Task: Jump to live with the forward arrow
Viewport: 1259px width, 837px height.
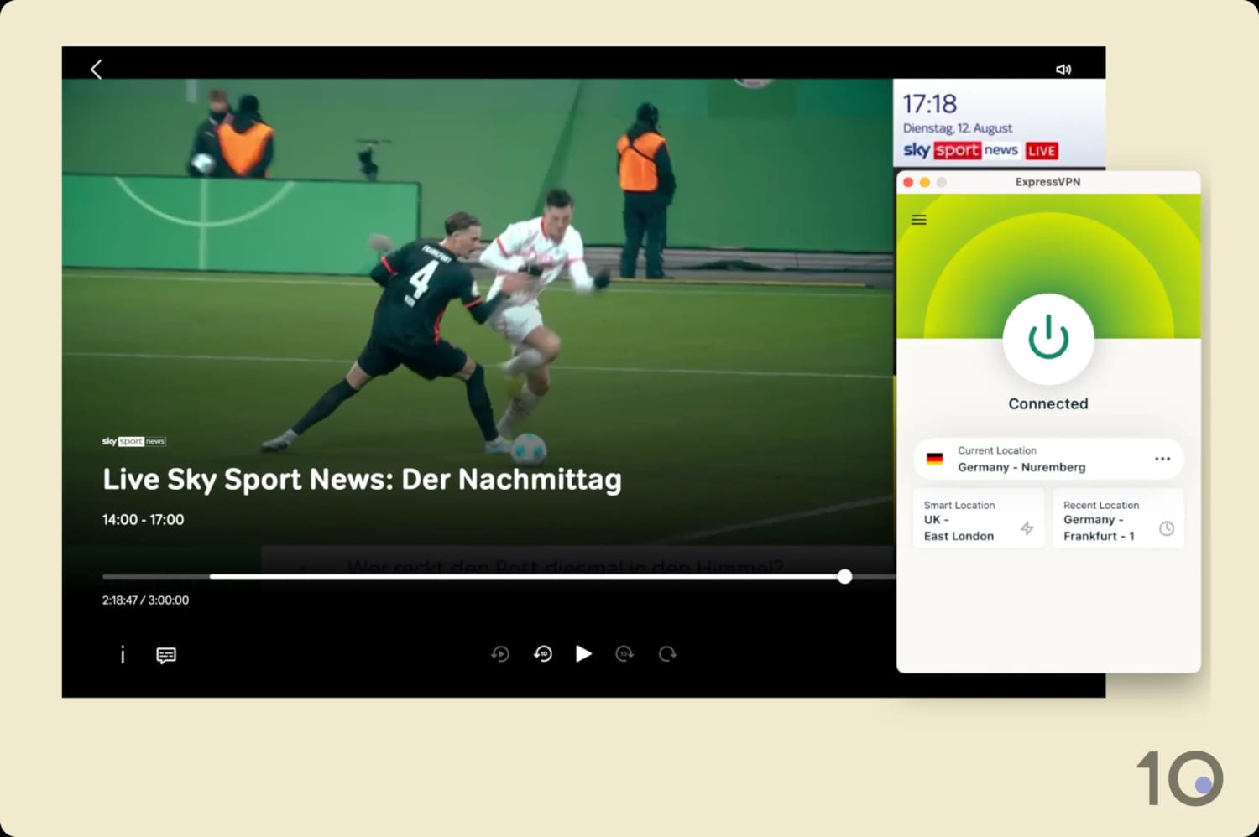Action: click(x=667, y=653)
